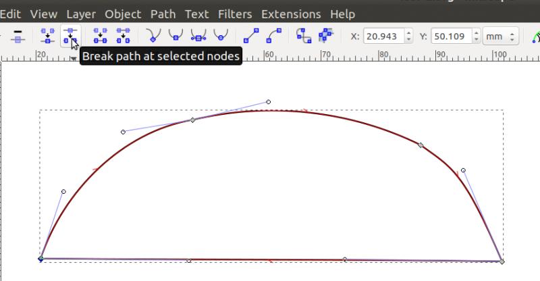Click Break path at selected nodes
The height and width of the screenshot is (281, 540).
point(70,36)
